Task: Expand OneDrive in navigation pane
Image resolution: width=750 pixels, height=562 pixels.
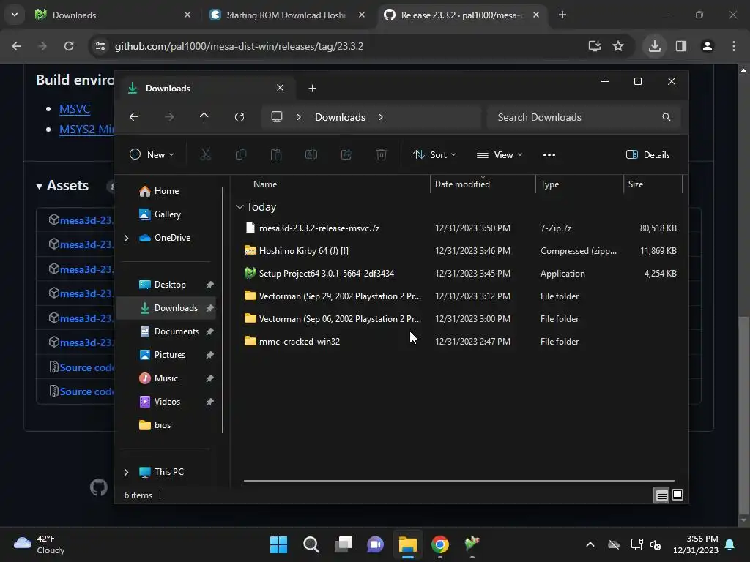Action: (126, 238)
